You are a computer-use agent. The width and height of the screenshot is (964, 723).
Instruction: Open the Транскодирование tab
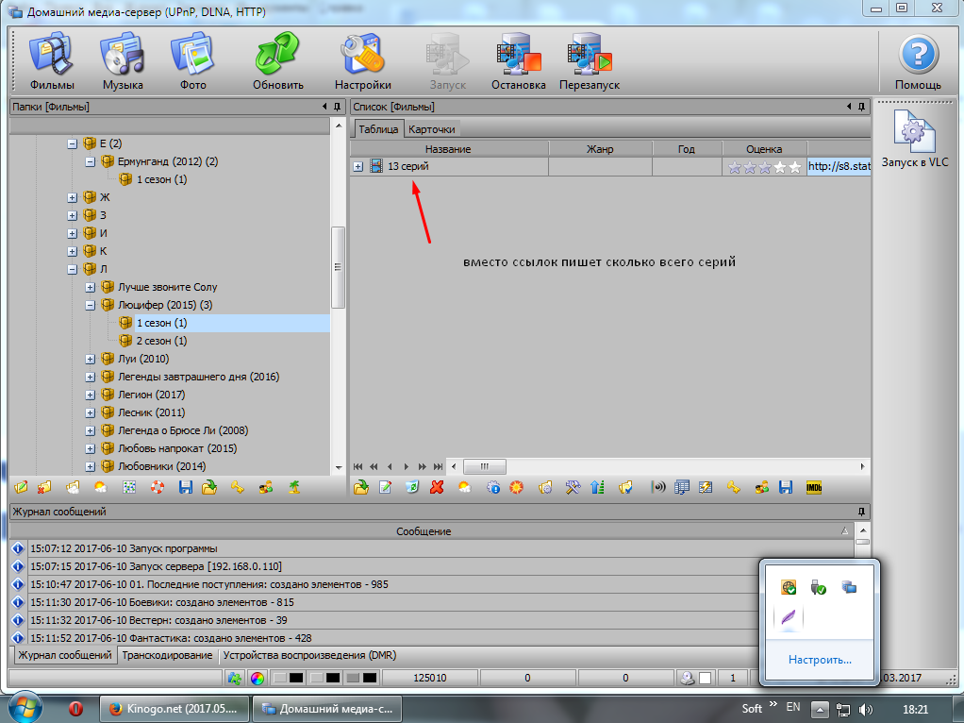tap(167, 655)
